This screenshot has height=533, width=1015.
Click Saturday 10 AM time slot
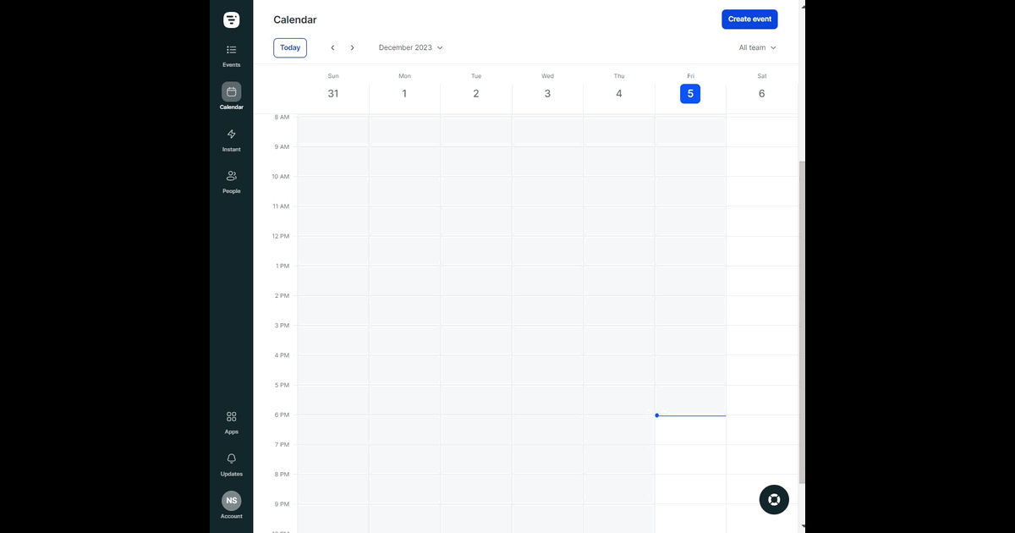[762, 191]
